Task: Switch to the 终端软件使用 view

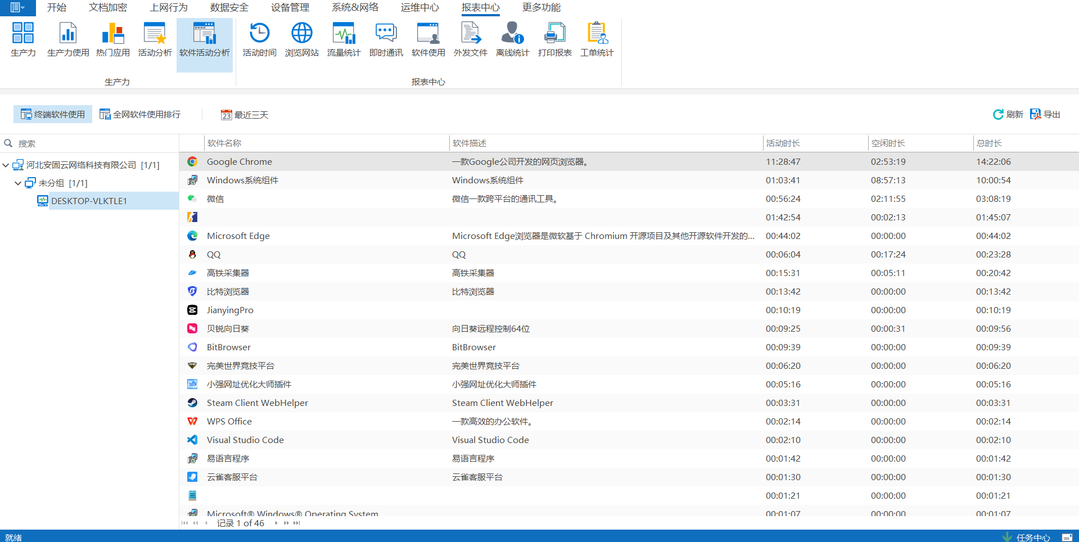Action: (x=53, y=114)
